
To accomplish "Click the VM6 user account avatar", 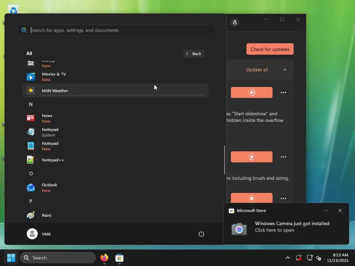I will tap(32, 234).
